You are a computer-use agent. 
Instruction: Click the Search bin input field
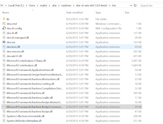(x=151, y=6)
